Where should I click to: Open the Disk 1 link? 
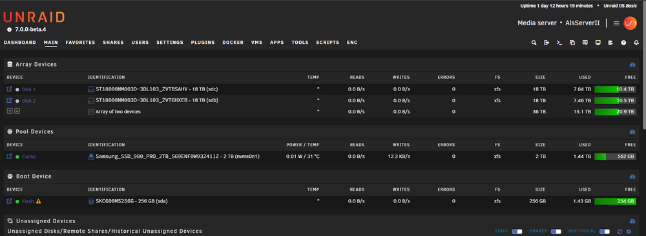[29, 89]
